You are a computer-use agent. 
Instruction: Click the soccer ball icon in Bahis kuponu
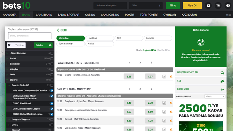point(201,42)
